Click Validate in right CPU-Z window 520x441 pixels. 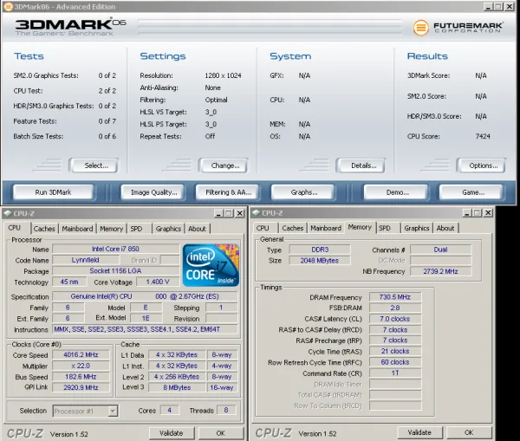[x=419, y=432]
